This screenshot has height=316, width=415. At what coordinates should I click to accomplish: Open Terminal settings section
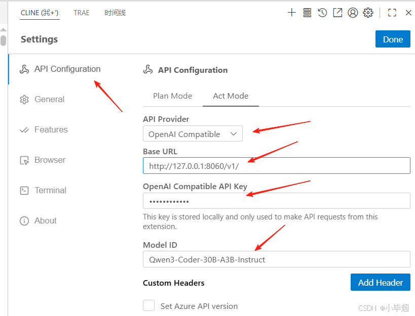pyautogui.click(x=43, y=190)
